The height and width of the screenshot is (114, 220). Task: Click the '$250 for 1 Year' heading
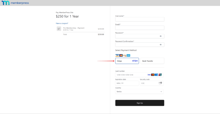click(67, 16)
